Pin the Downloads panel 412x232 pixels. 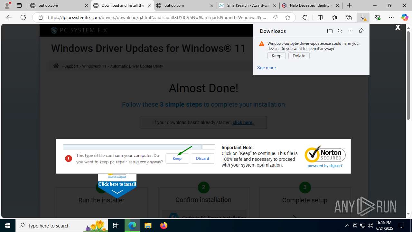click(x=361, y=31)
